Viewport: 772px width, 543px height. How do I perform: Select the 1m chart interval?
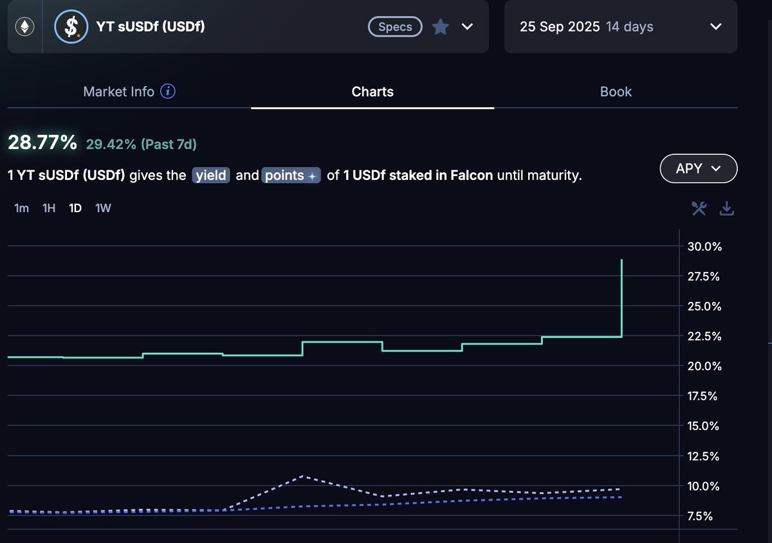pyautogui.click(x=21, y=208)
